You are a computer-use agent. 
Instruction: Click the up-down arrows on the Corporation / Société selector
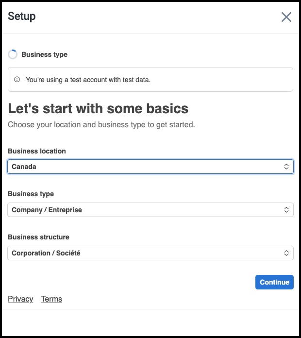coord(286,253)
